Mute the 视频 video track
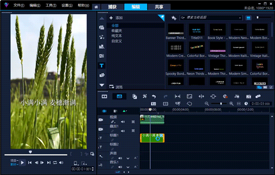Image resolution: width=275 pixels, height=175 pixels. (123, 122)
